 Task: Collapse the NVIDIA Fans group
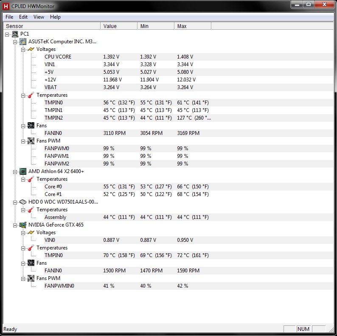[x=23, y=263]
